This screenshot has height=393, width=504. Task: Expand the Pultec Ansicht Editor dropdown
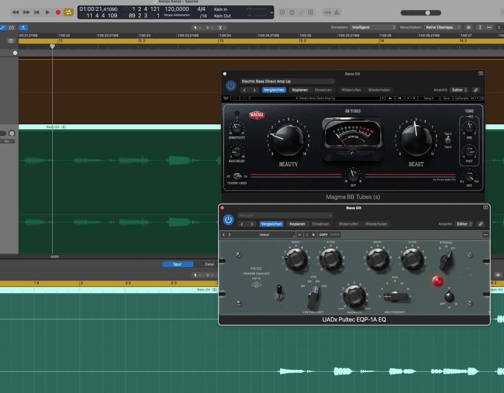465,224
